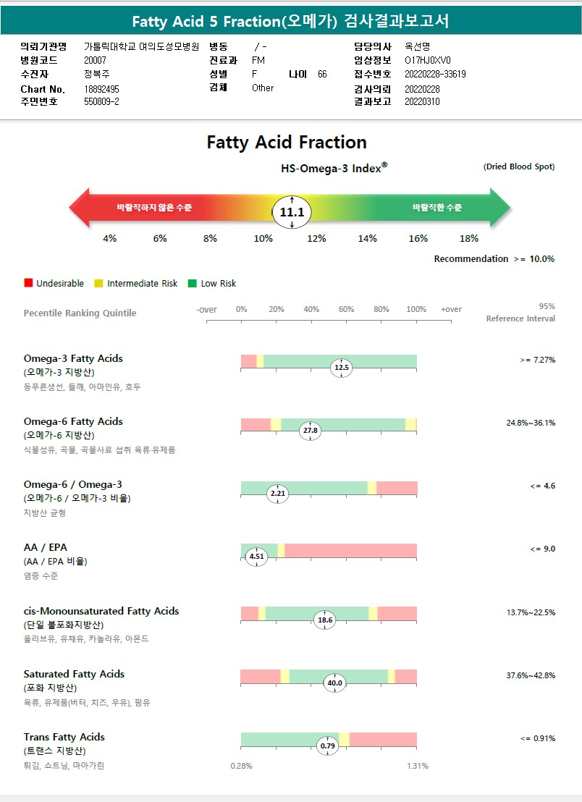Click the 27.8 Omega-6 value marker
Viewport: 582px width, 802px height.
click(x=310, y=430)
